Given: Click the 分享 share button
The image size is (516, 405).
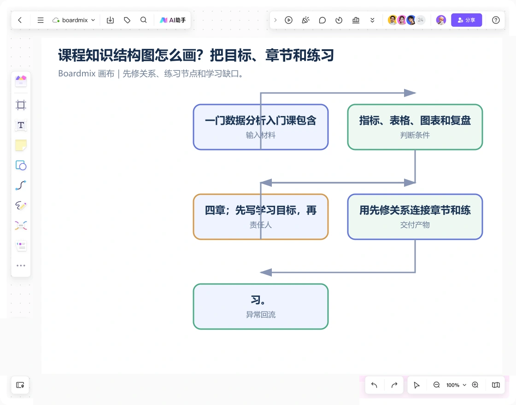Looking at the screenshot, I should [x=466, y=20].
